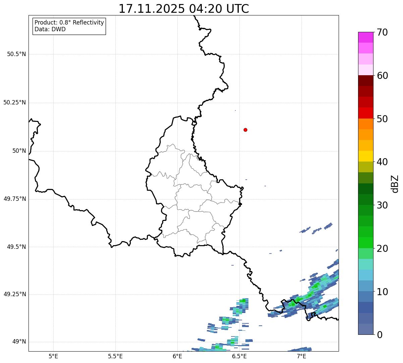Click the Product: 0.8° Reflectivity label
This screenshot has height=363, width=403.
coord(69,22)
